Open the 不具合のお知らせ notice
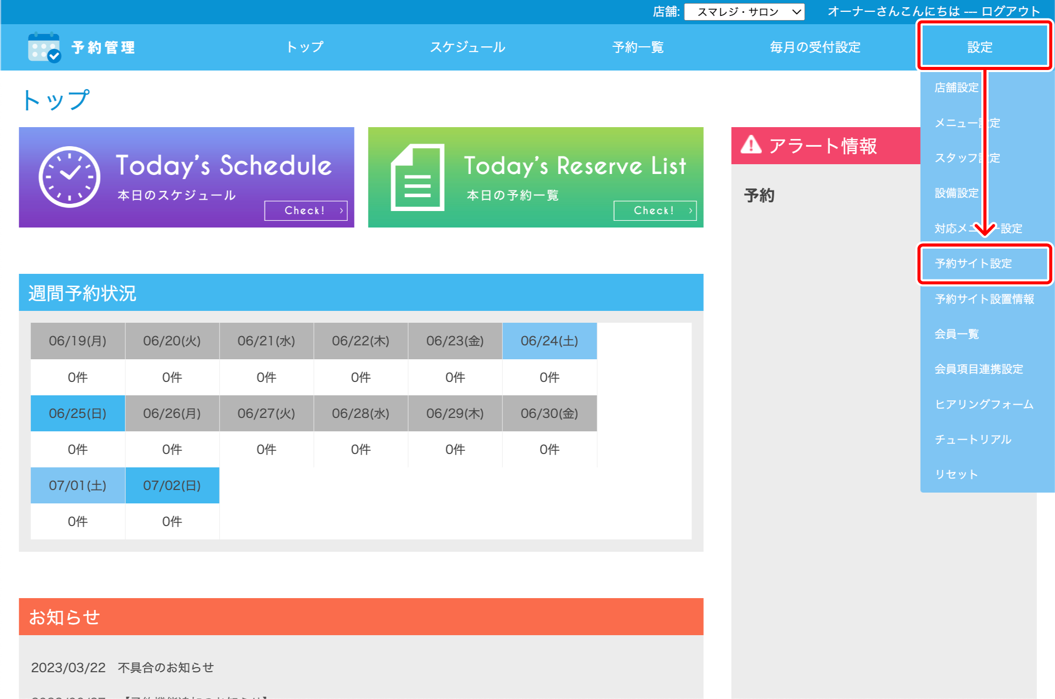 coord(165,668)
